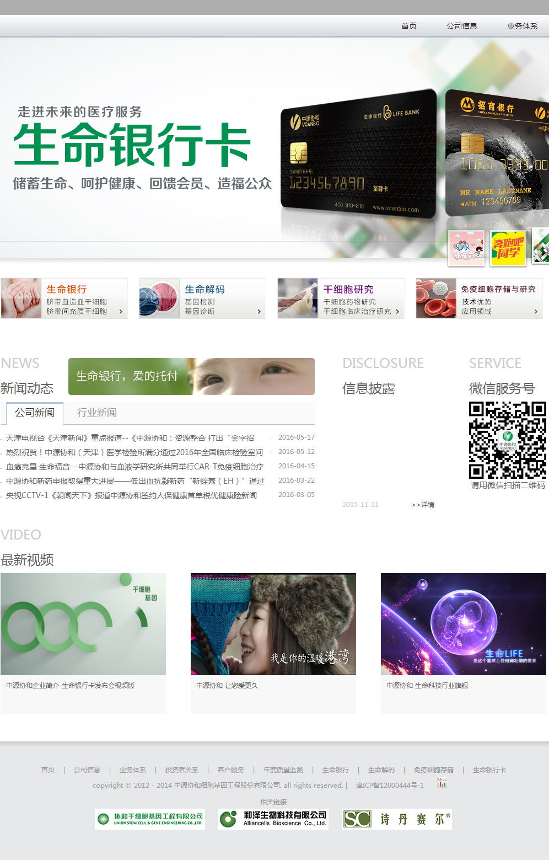Click the CNZZ statistics icon in footer
Image resolution: width=549 pixels, height=860 pixels.
coord(443,782)
